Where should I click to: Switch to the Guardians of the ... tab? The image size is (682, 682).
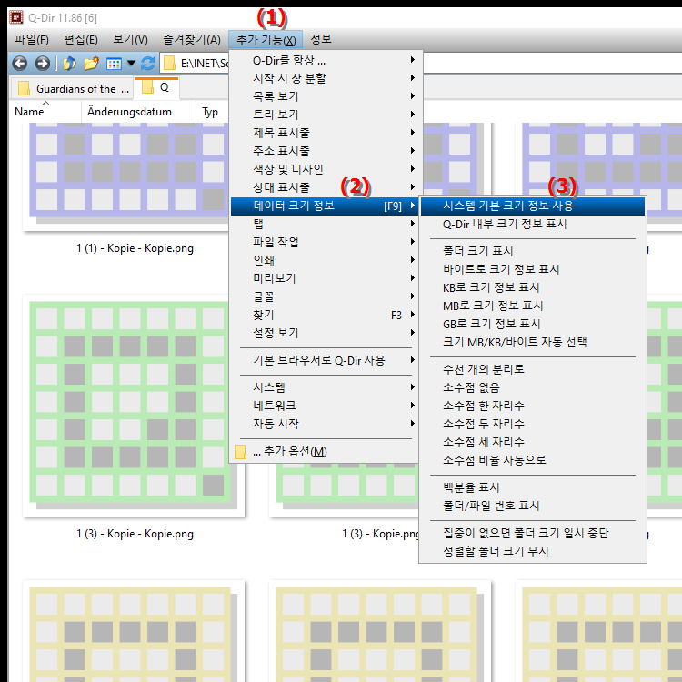72,89
